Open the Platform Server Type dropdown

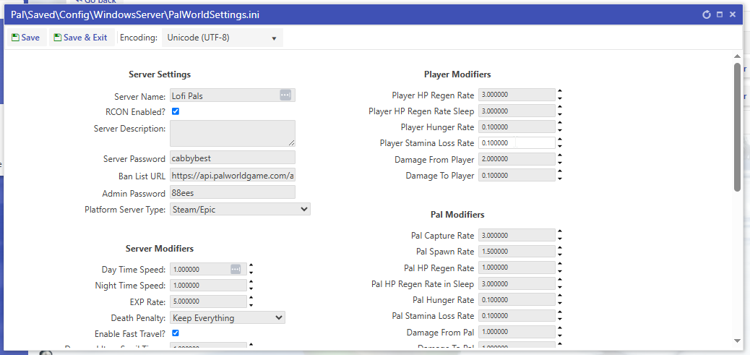(x=240, y=210)
